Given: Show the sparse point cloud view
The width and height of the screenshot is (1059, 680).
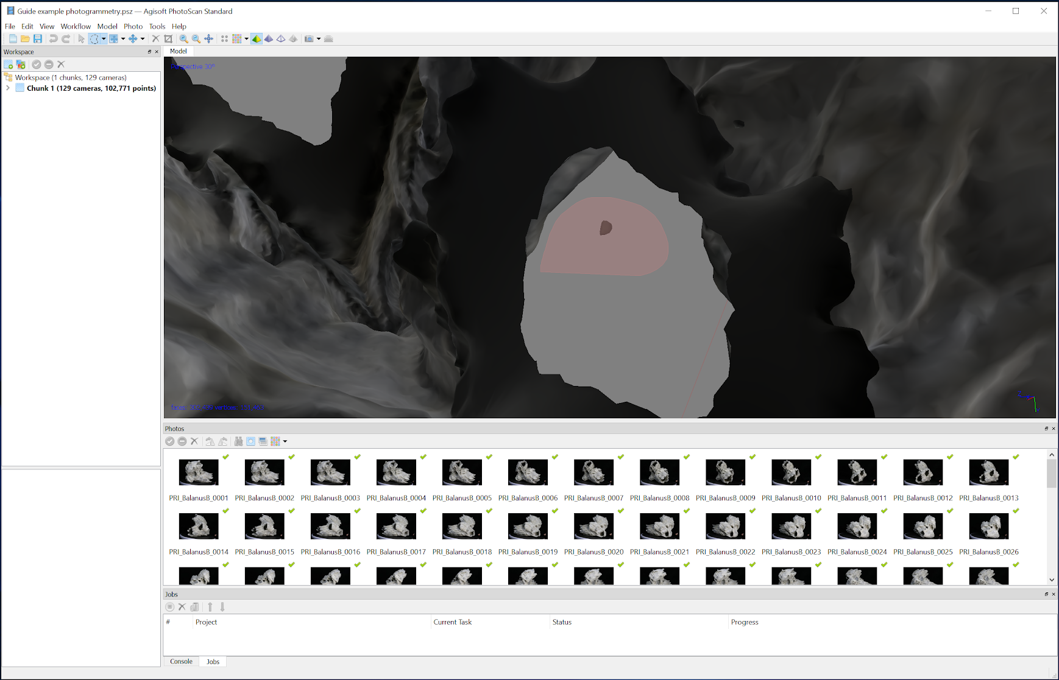Looking at the screenshot, I should [x=225, y=39].
